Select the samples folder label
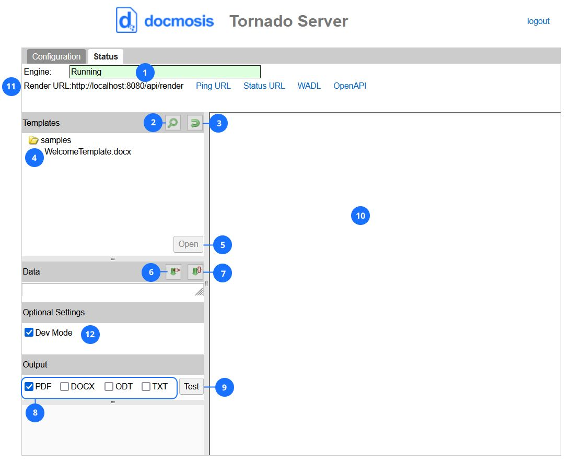The image size is (570, 463). coord(55,140)
